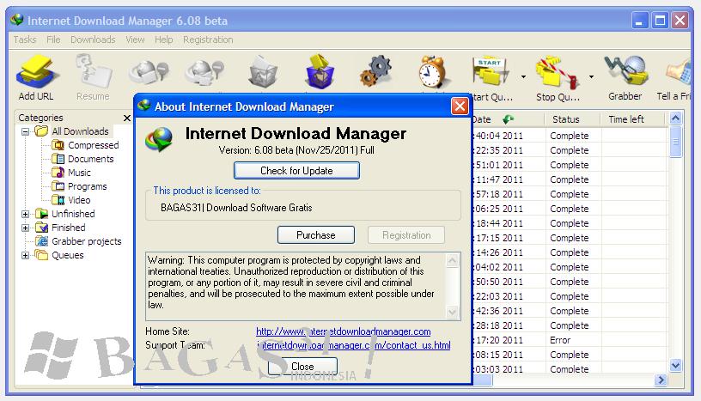Click the download list scroll up arrow
701x401 pixels.
pos(675,118)
